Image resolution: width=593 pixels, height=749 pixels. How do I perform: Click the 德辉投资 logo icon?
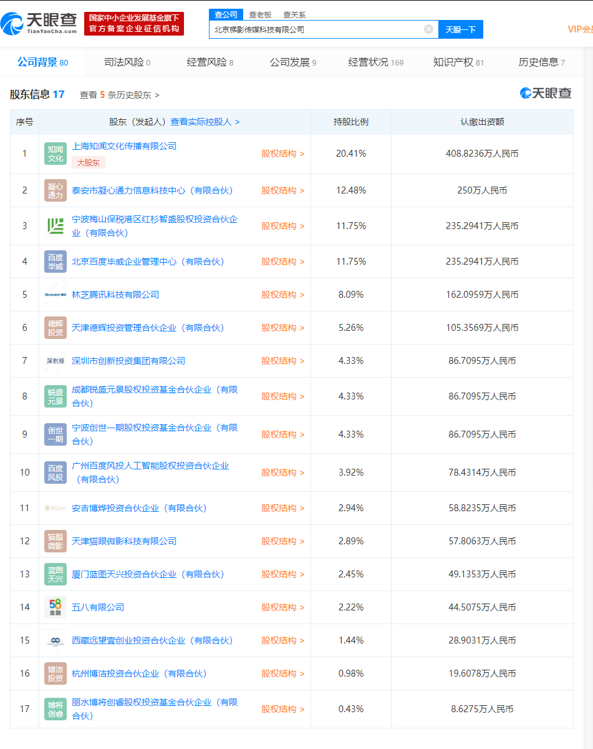click(55, 327)
